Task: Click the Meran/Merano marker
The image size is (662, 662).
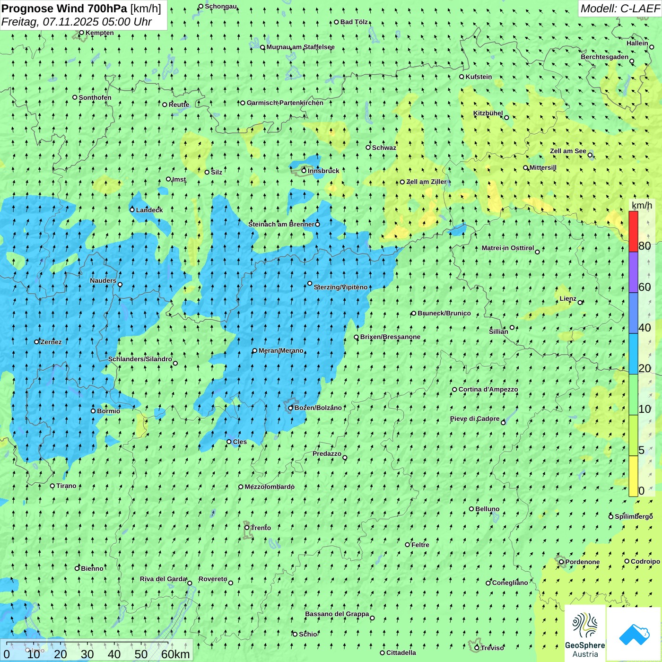Action: (254, 351)
